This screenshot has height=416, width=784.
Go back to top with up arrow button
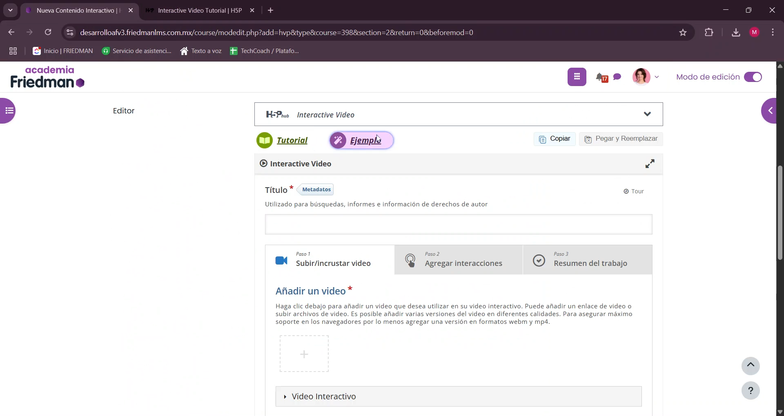751,366
